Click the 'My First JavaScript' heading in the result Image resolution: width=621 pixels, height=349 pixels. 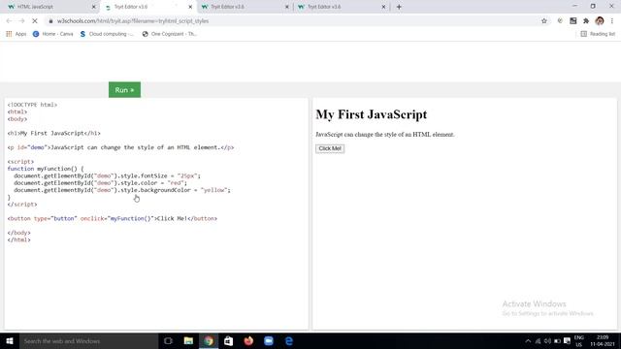[371, 114]
